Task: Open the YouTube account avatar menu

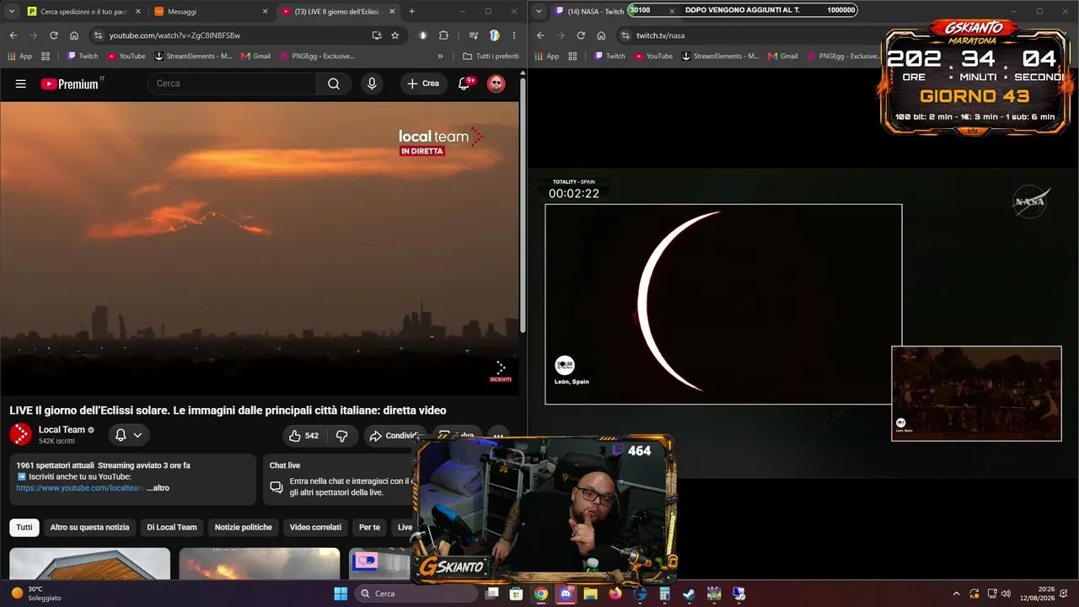Action: [497, 83]
